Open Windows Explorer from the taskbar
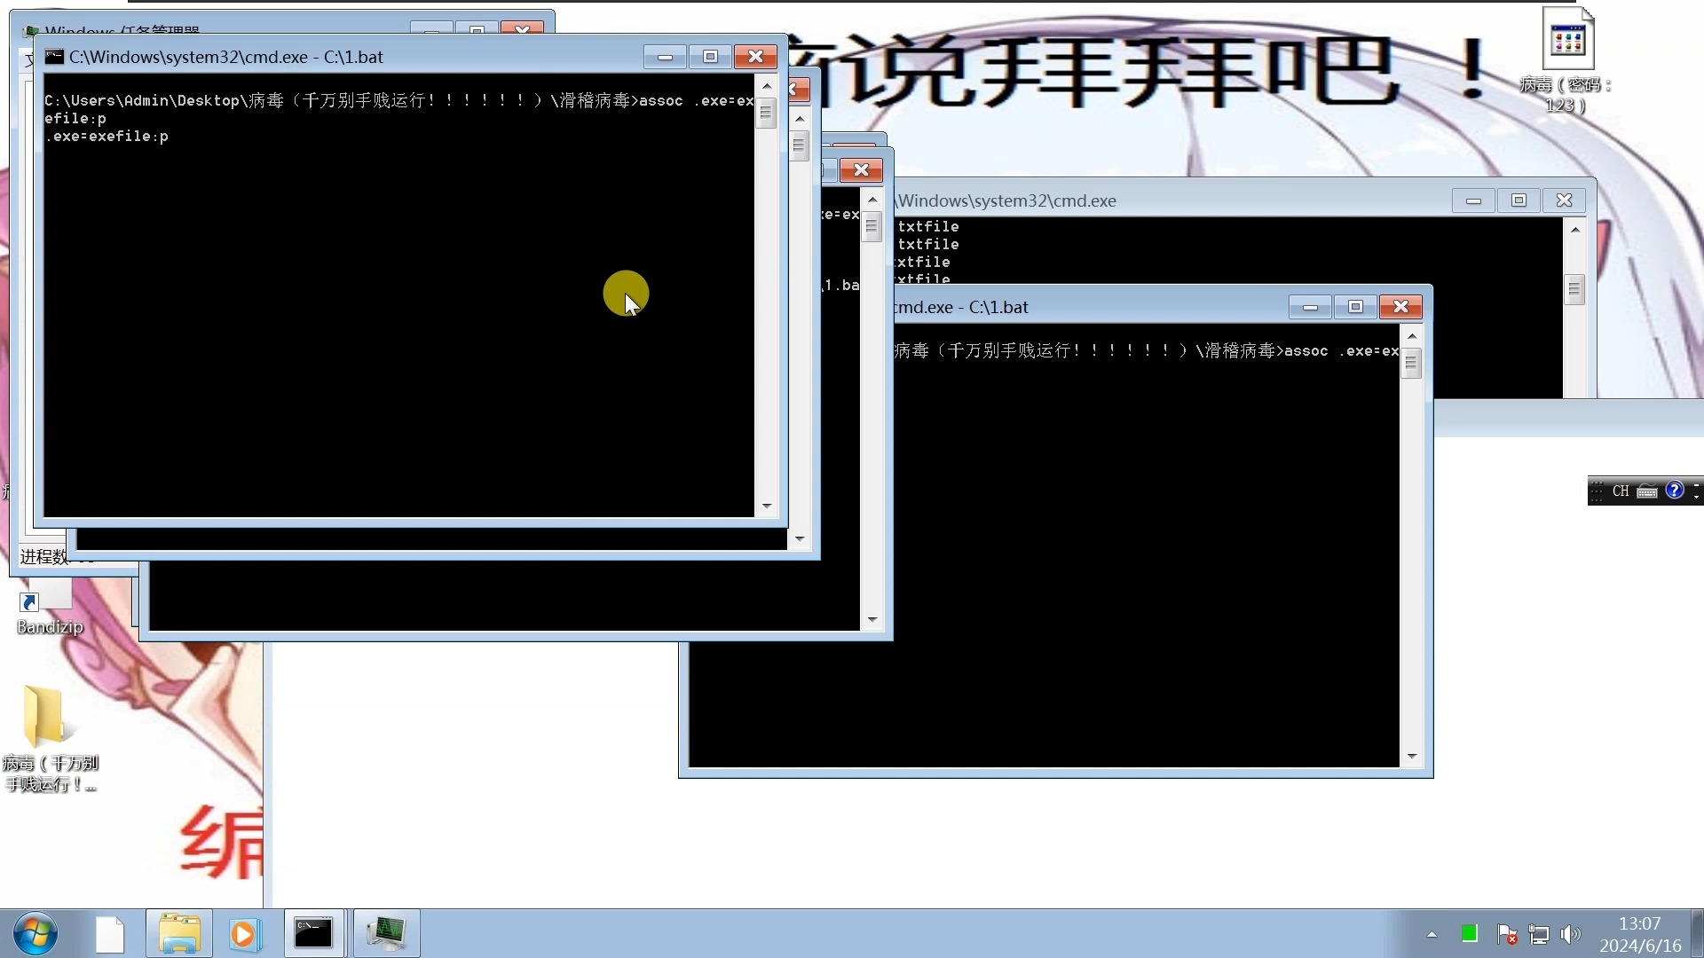 coord(179,934)
